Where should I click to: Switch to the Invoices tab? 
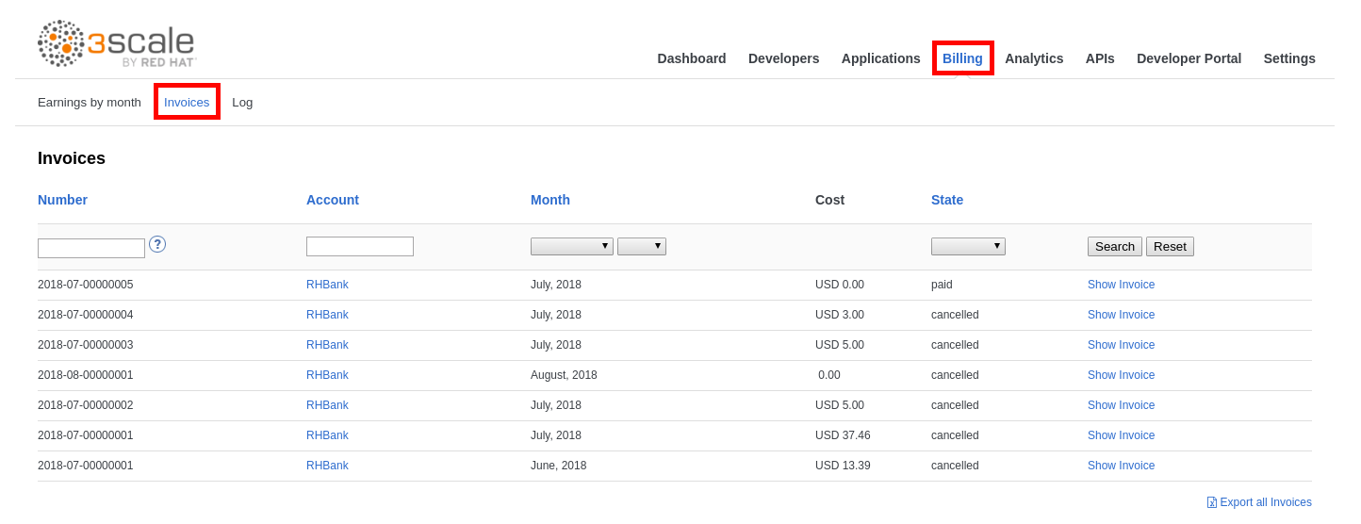point(187,102)
